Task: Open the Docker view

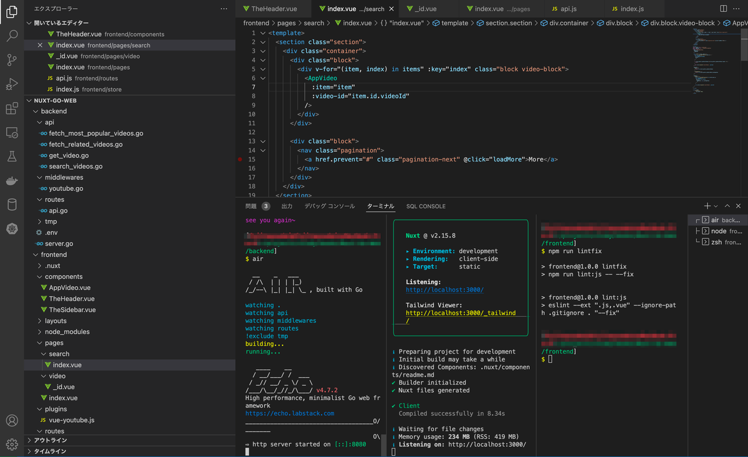Action: (x=11, y=181)
